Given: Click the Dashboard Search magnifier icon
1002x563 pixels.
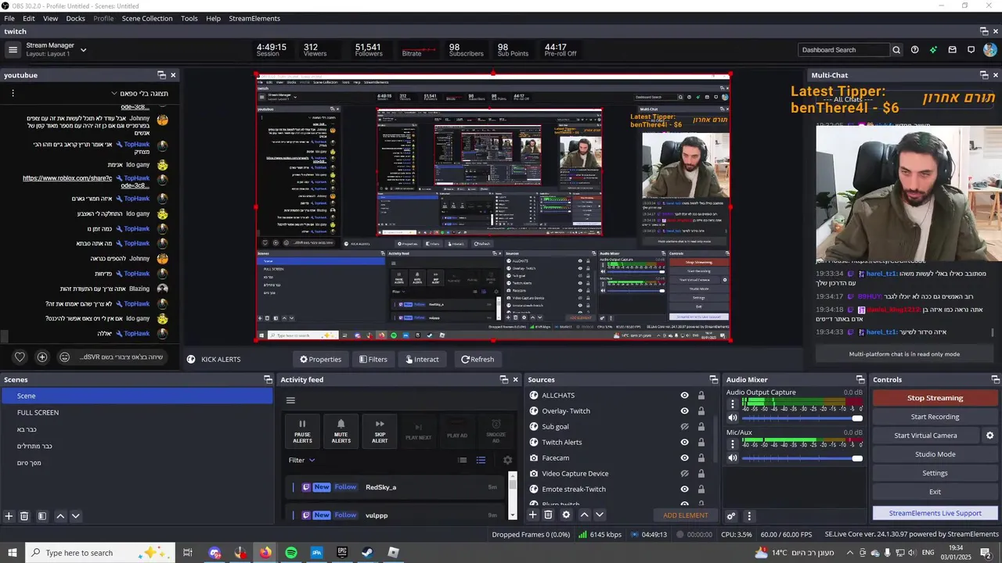Looking at the screenshot, I should [896, 50].
